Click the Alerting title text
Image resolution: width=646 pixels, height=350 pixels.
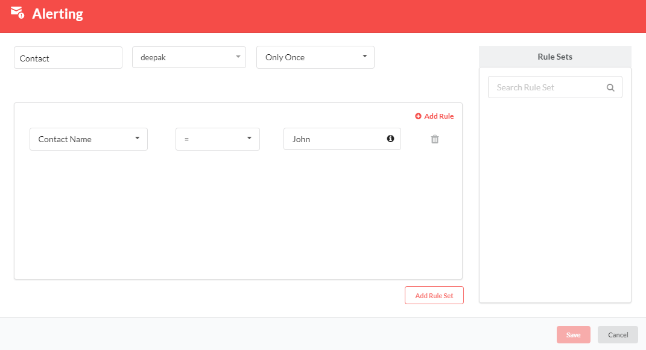pos(58,14)
